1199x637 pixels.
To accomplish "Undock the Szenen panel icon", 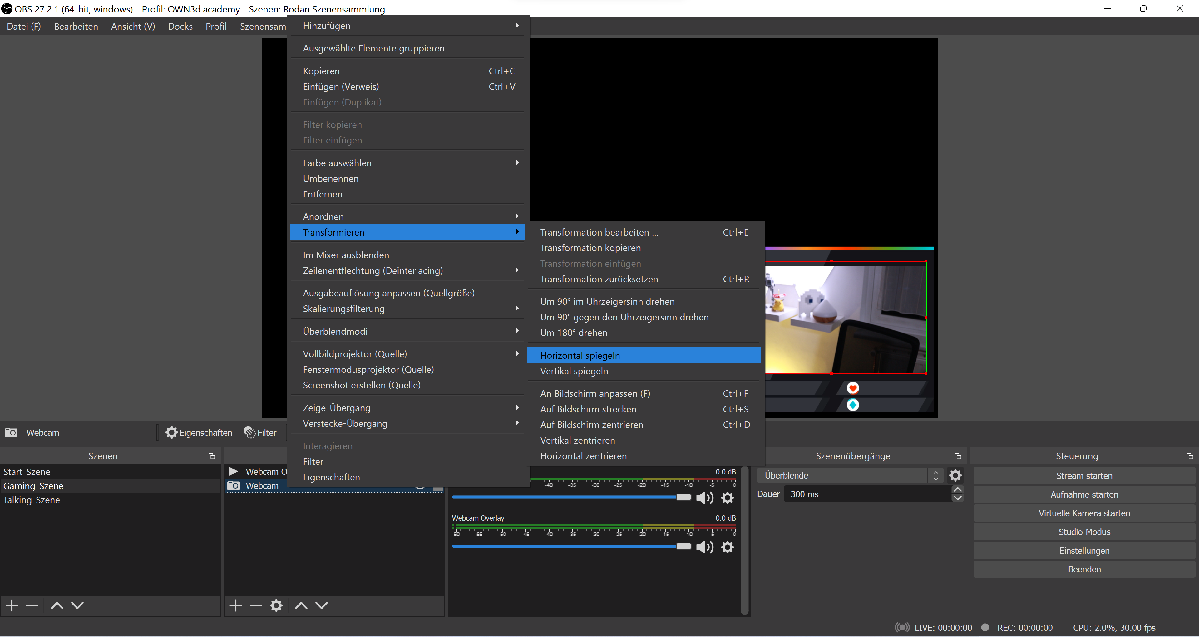I will [212, 456].
